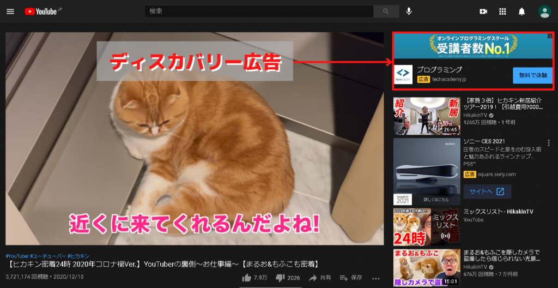The height and width of the screenshot is (288, 558).
Task: Click the #YouTuber hashtag
Action: [x=17, y=256]
